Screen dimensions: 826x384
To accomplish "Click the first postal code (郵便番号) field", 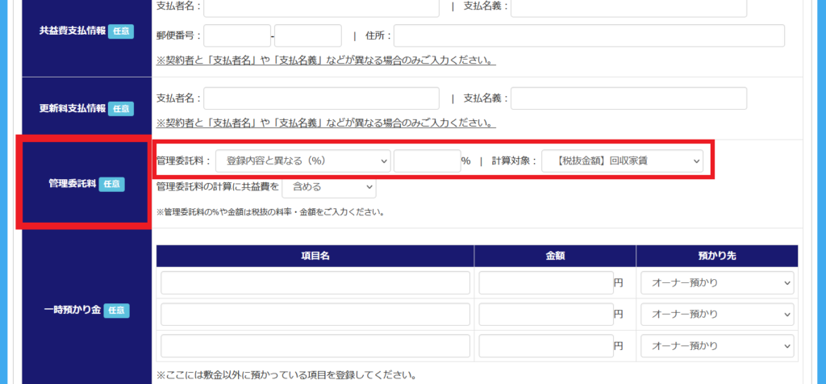I will coord(237,35).
